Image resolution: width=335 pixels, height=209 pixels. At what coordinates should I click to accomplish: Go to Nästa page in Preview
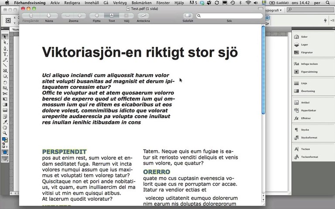click(49, 16)
